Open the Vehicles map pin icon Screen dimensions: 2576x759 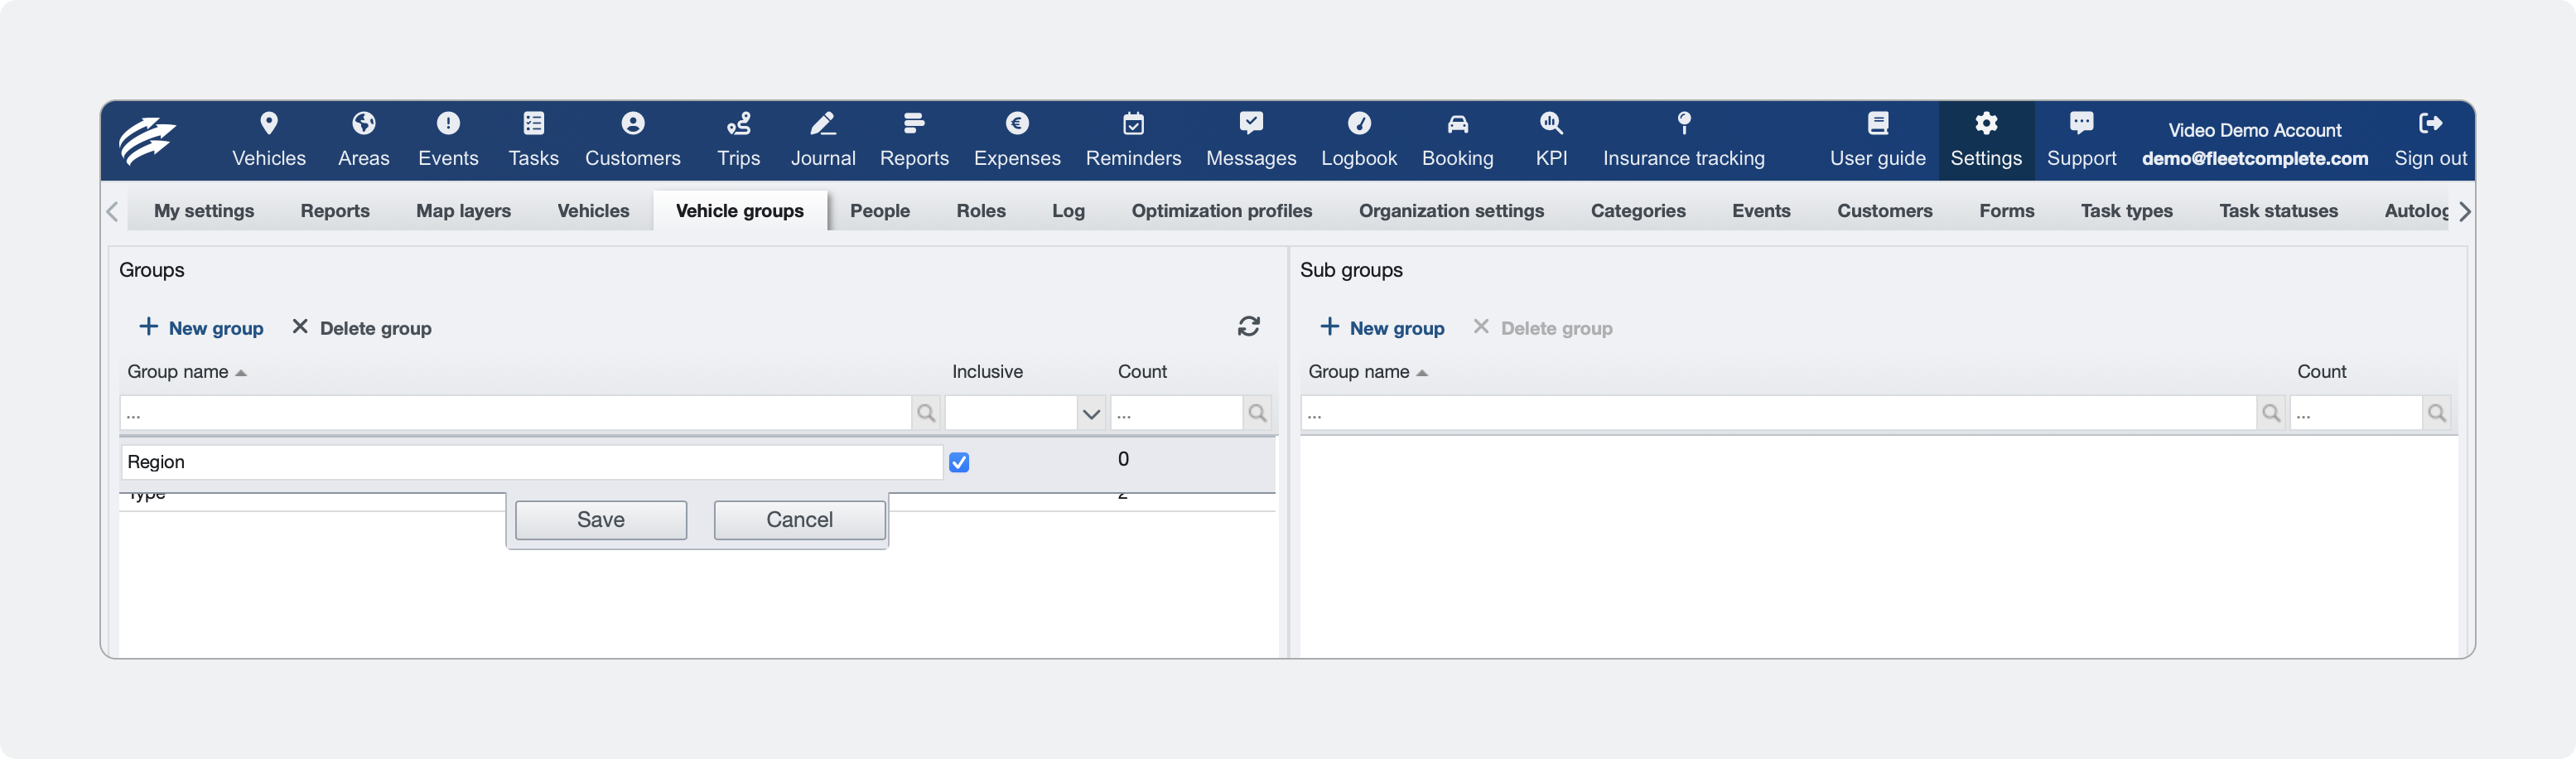(268, 123)
